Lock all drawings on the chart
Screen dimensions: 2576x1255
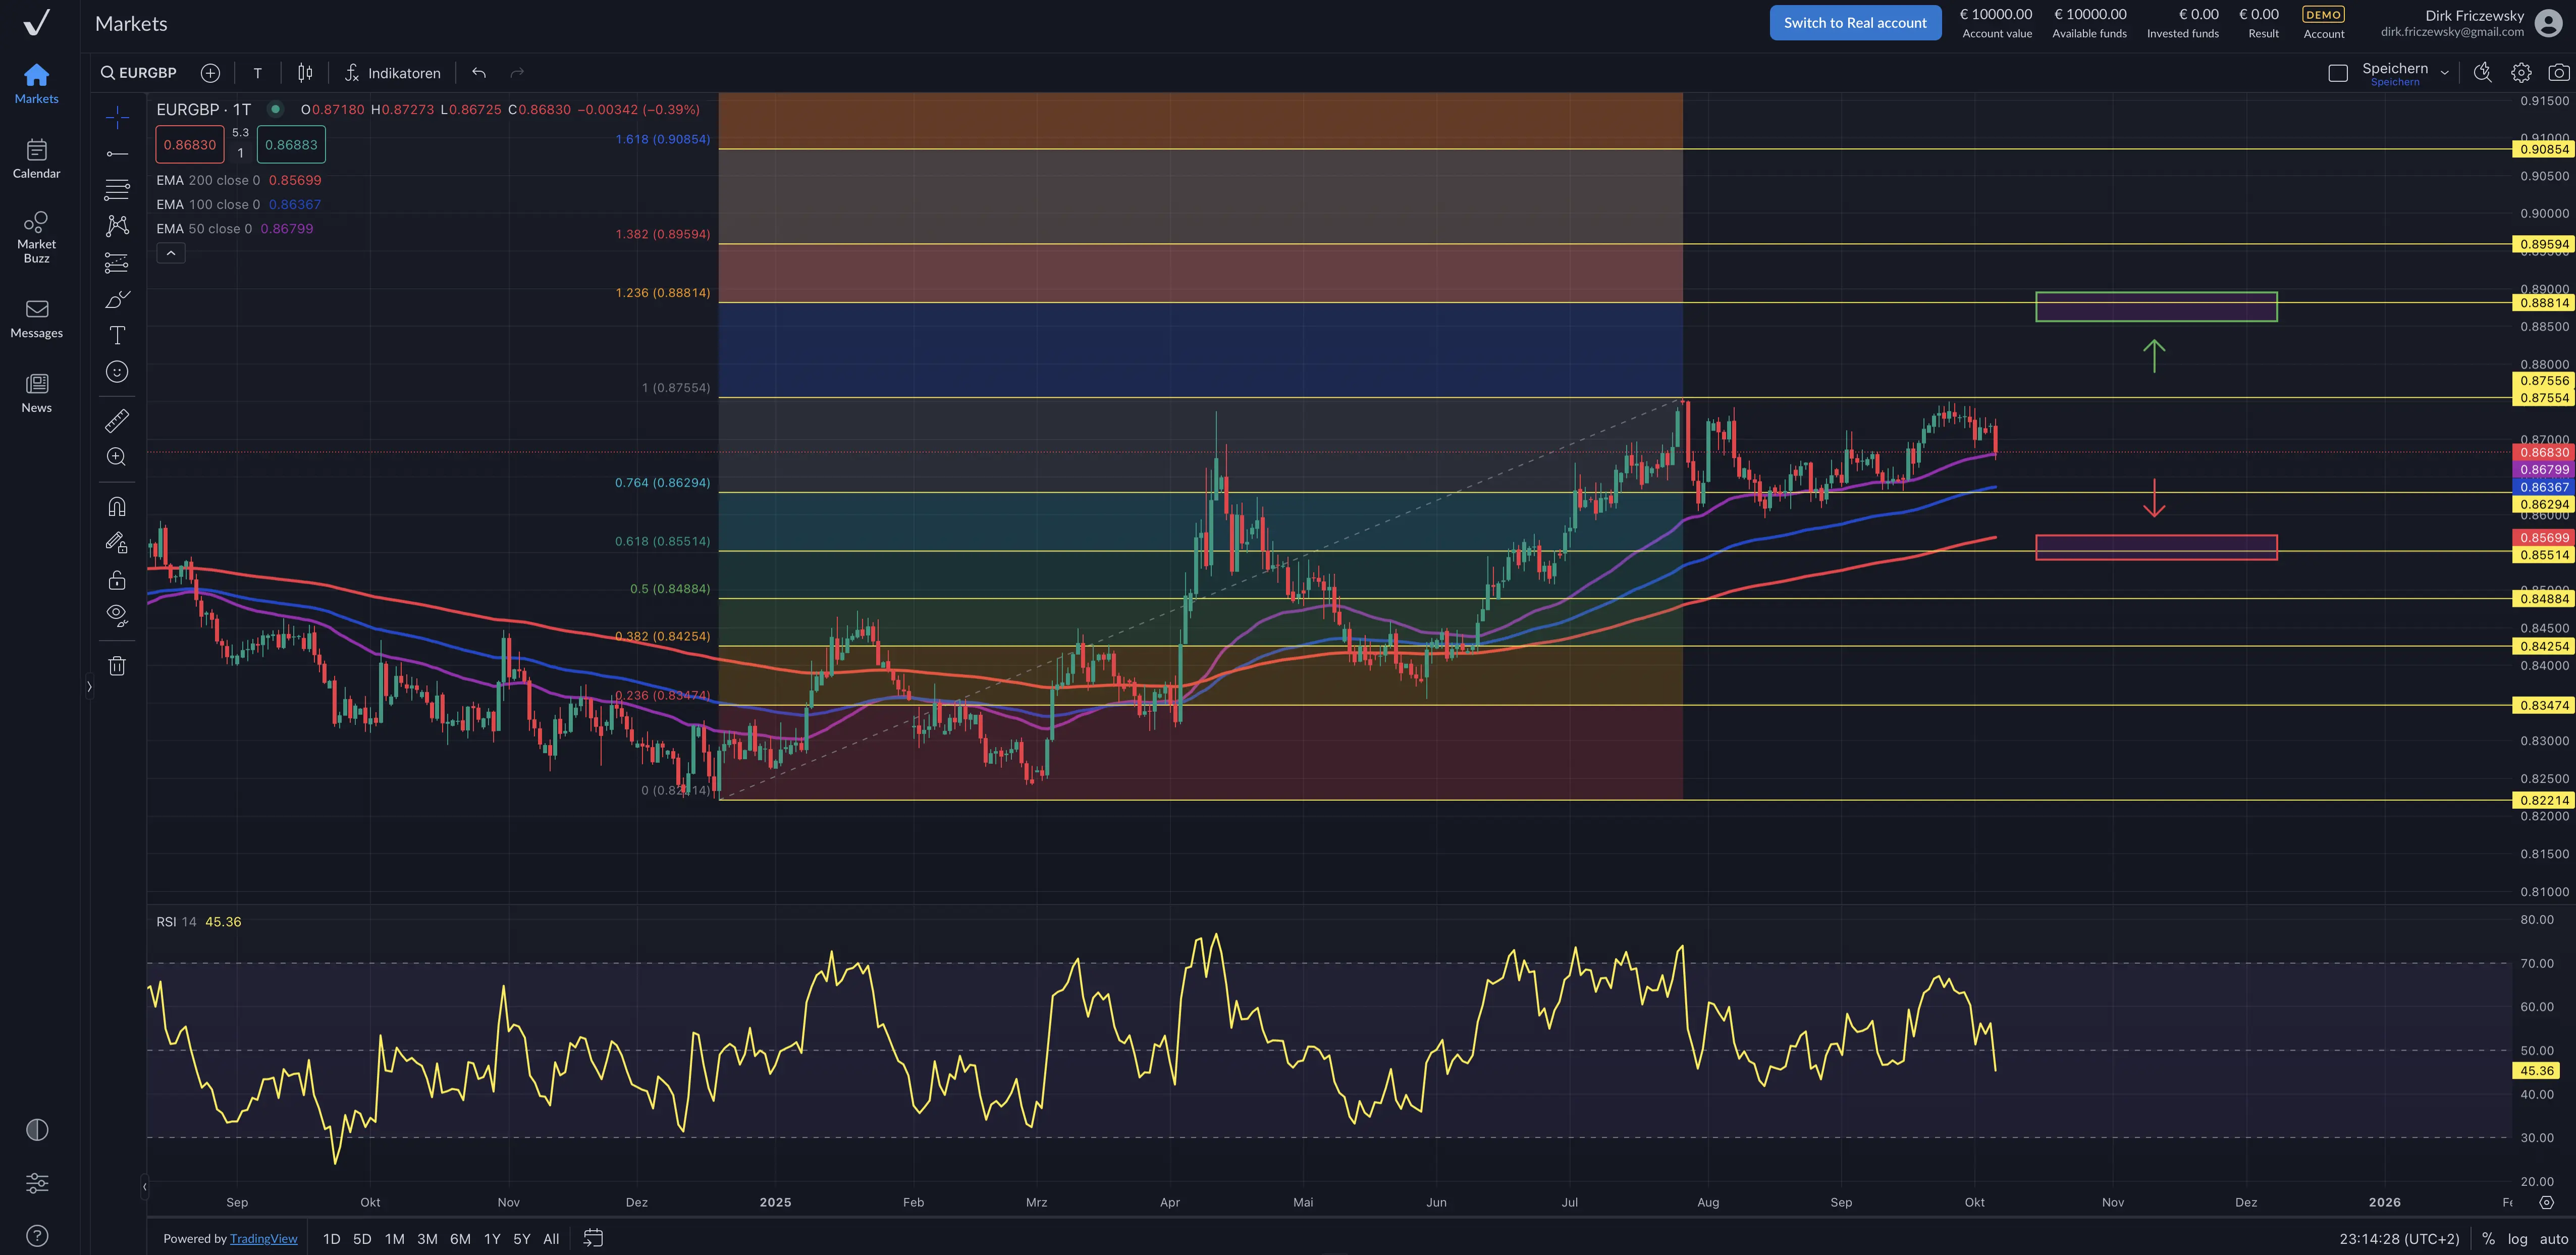point(117,579)
